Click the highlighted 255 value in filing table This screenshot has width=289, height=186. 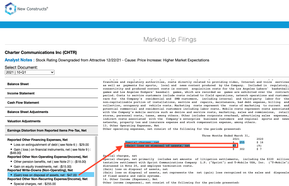tap(242, 142)
